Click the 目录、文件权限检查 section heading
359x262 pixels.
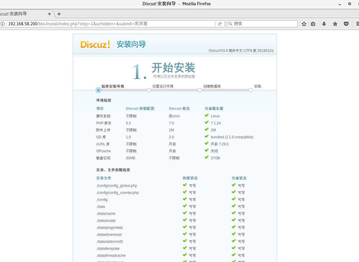tap(113, 170)
